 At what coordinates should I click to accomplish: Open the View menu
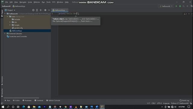point(16,2)
